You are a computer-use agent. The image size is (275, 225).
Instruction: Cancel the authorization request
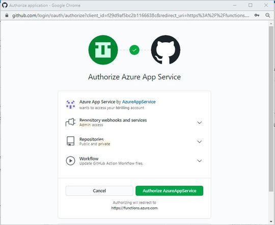tap(99, 190)
